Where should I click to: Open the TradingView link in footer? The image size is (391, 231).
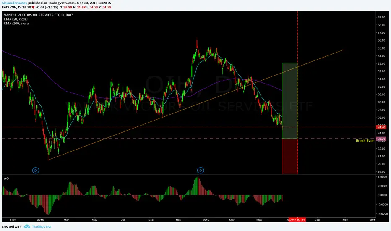click(42, 226)
